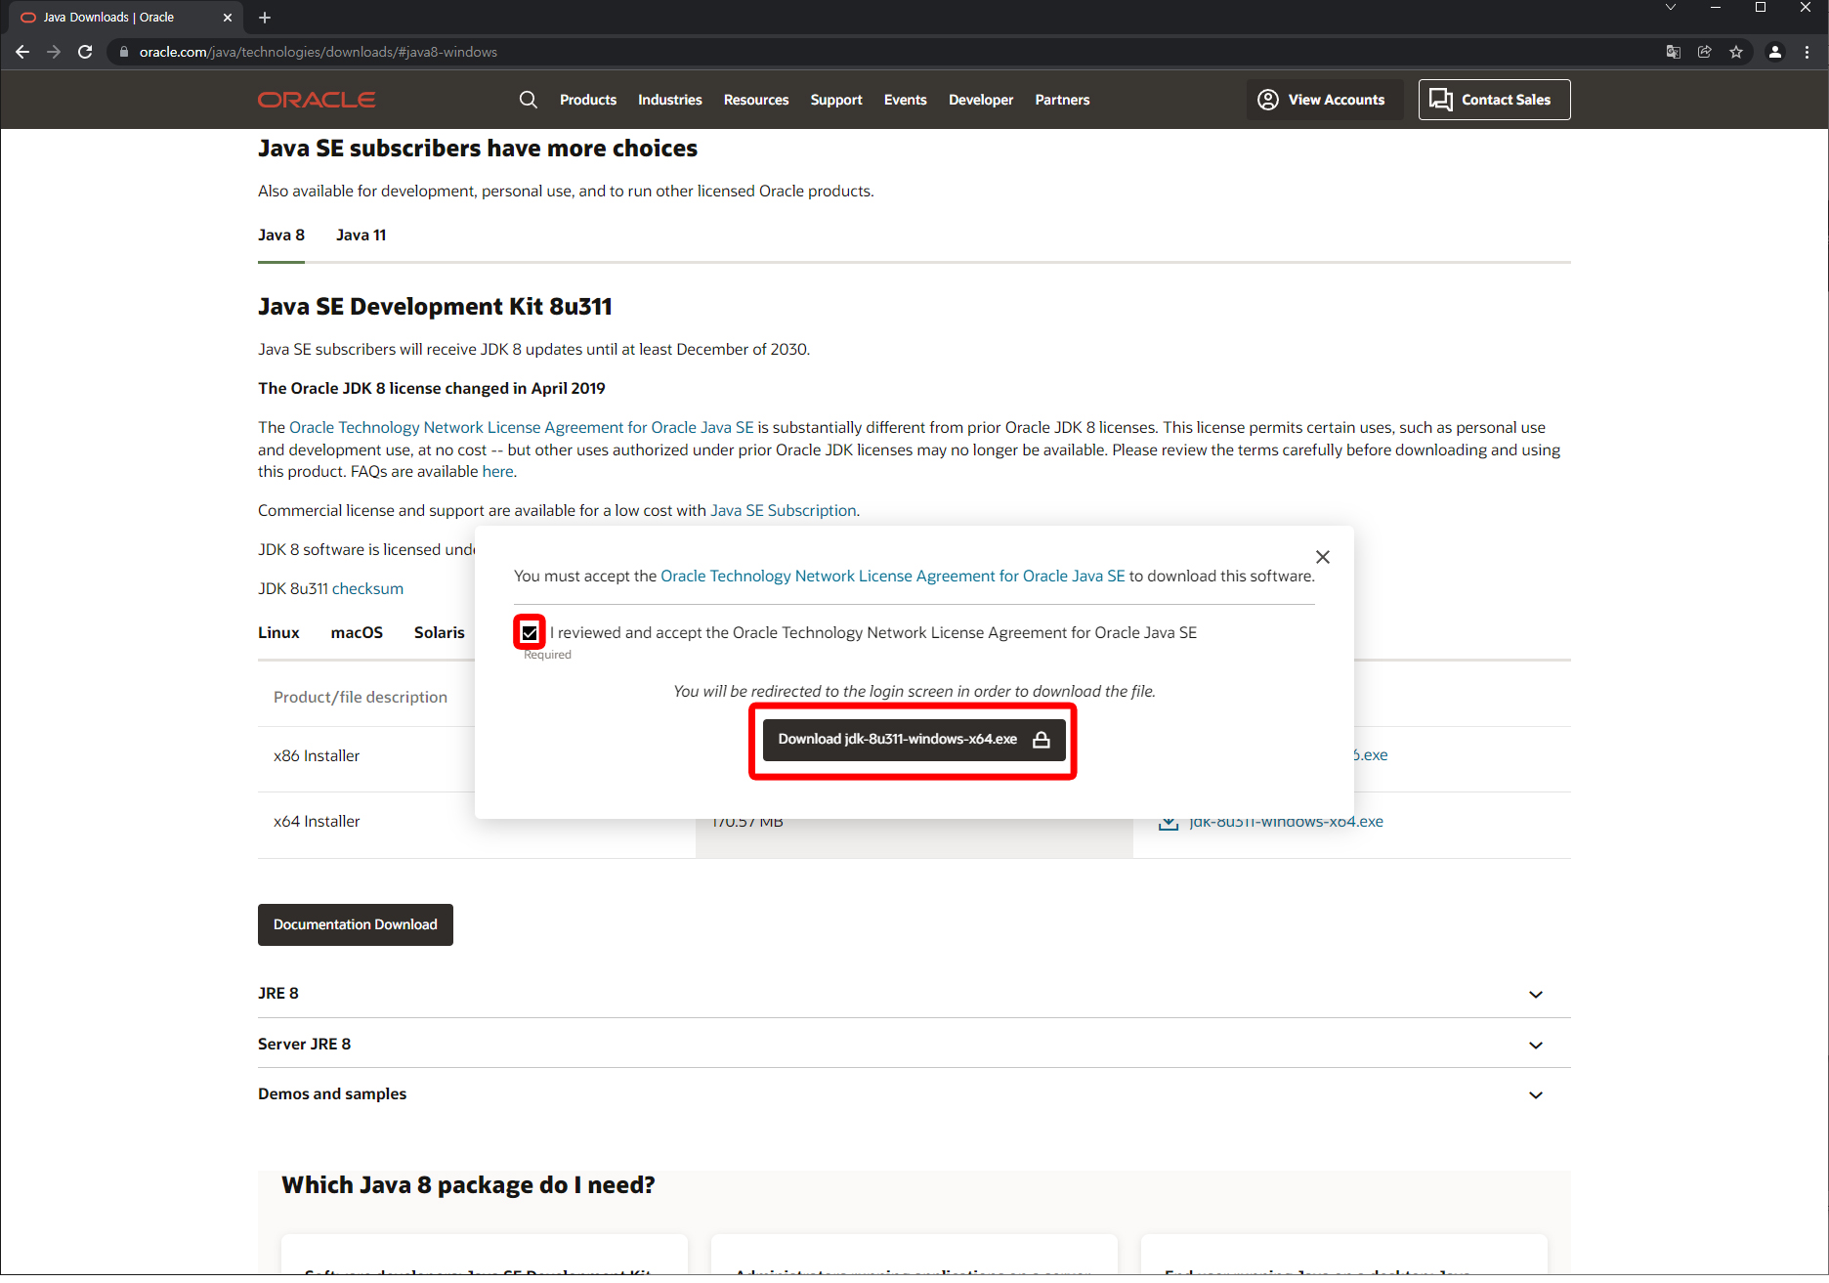Open the Events menu
Image resolution: width=1829 pixels, height=1283 pixels.
coord(906,100)
